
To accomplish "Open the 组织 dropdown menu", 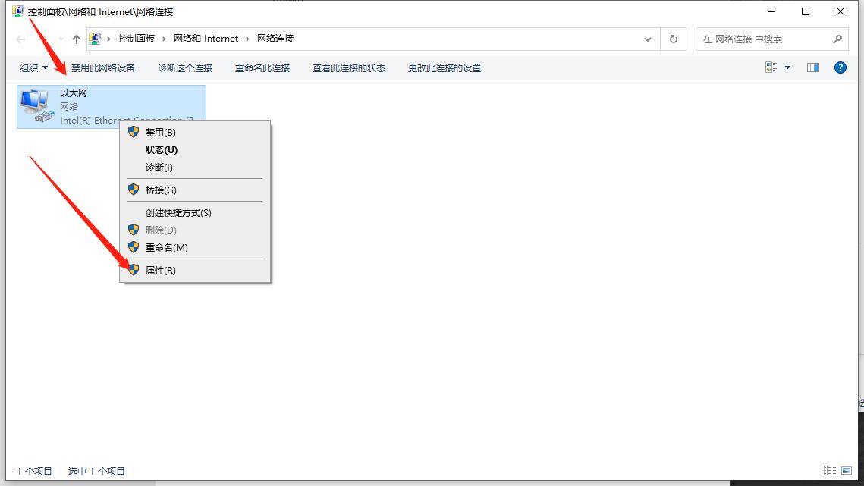I will [x=33, y=67].
